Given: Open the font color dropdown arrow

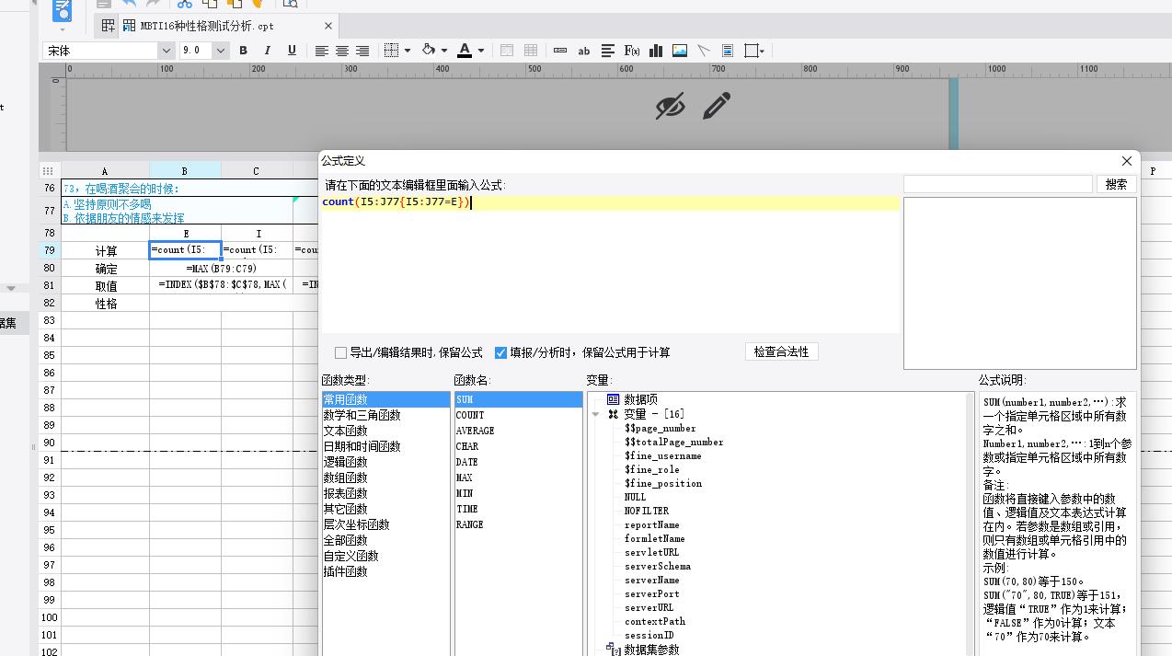Looking at the screenshot, I should click(480, 51).
